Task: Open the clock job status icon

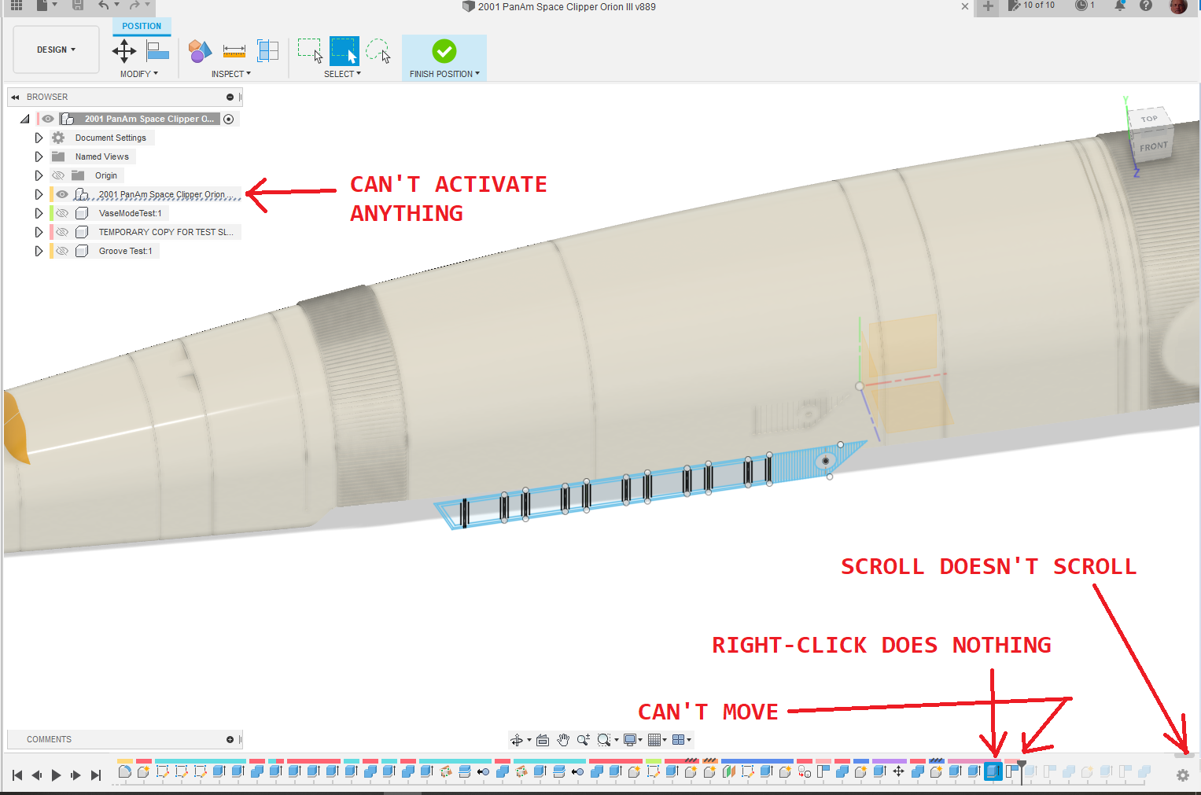Action: pyautogui.click(x=1085, y=6)
